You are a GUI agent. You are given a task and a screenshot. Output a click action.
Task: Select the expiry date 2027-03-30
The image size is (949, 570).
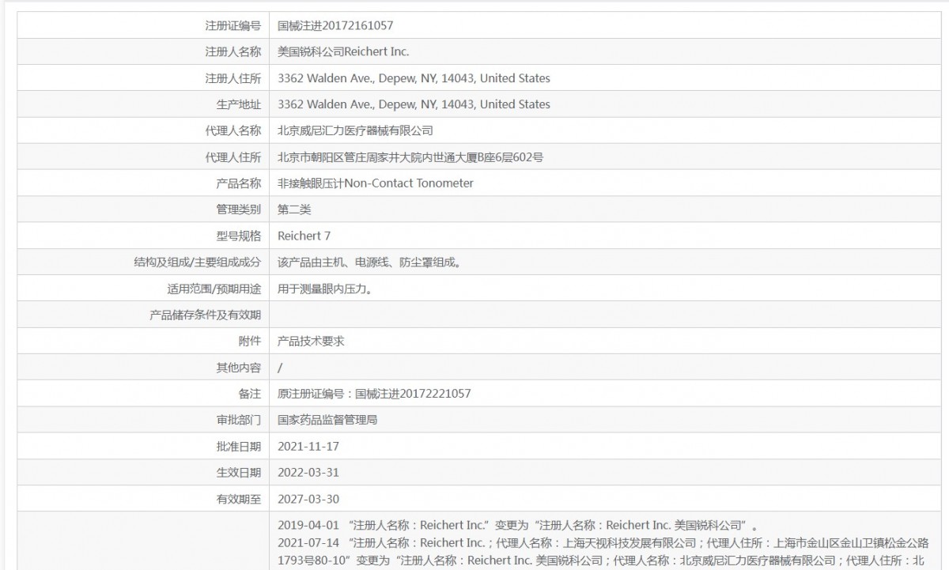(308, 499)
